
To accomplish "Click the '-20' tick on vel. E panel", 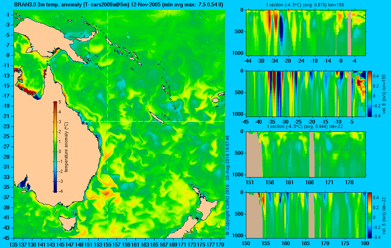I will [x=311, y=122].
